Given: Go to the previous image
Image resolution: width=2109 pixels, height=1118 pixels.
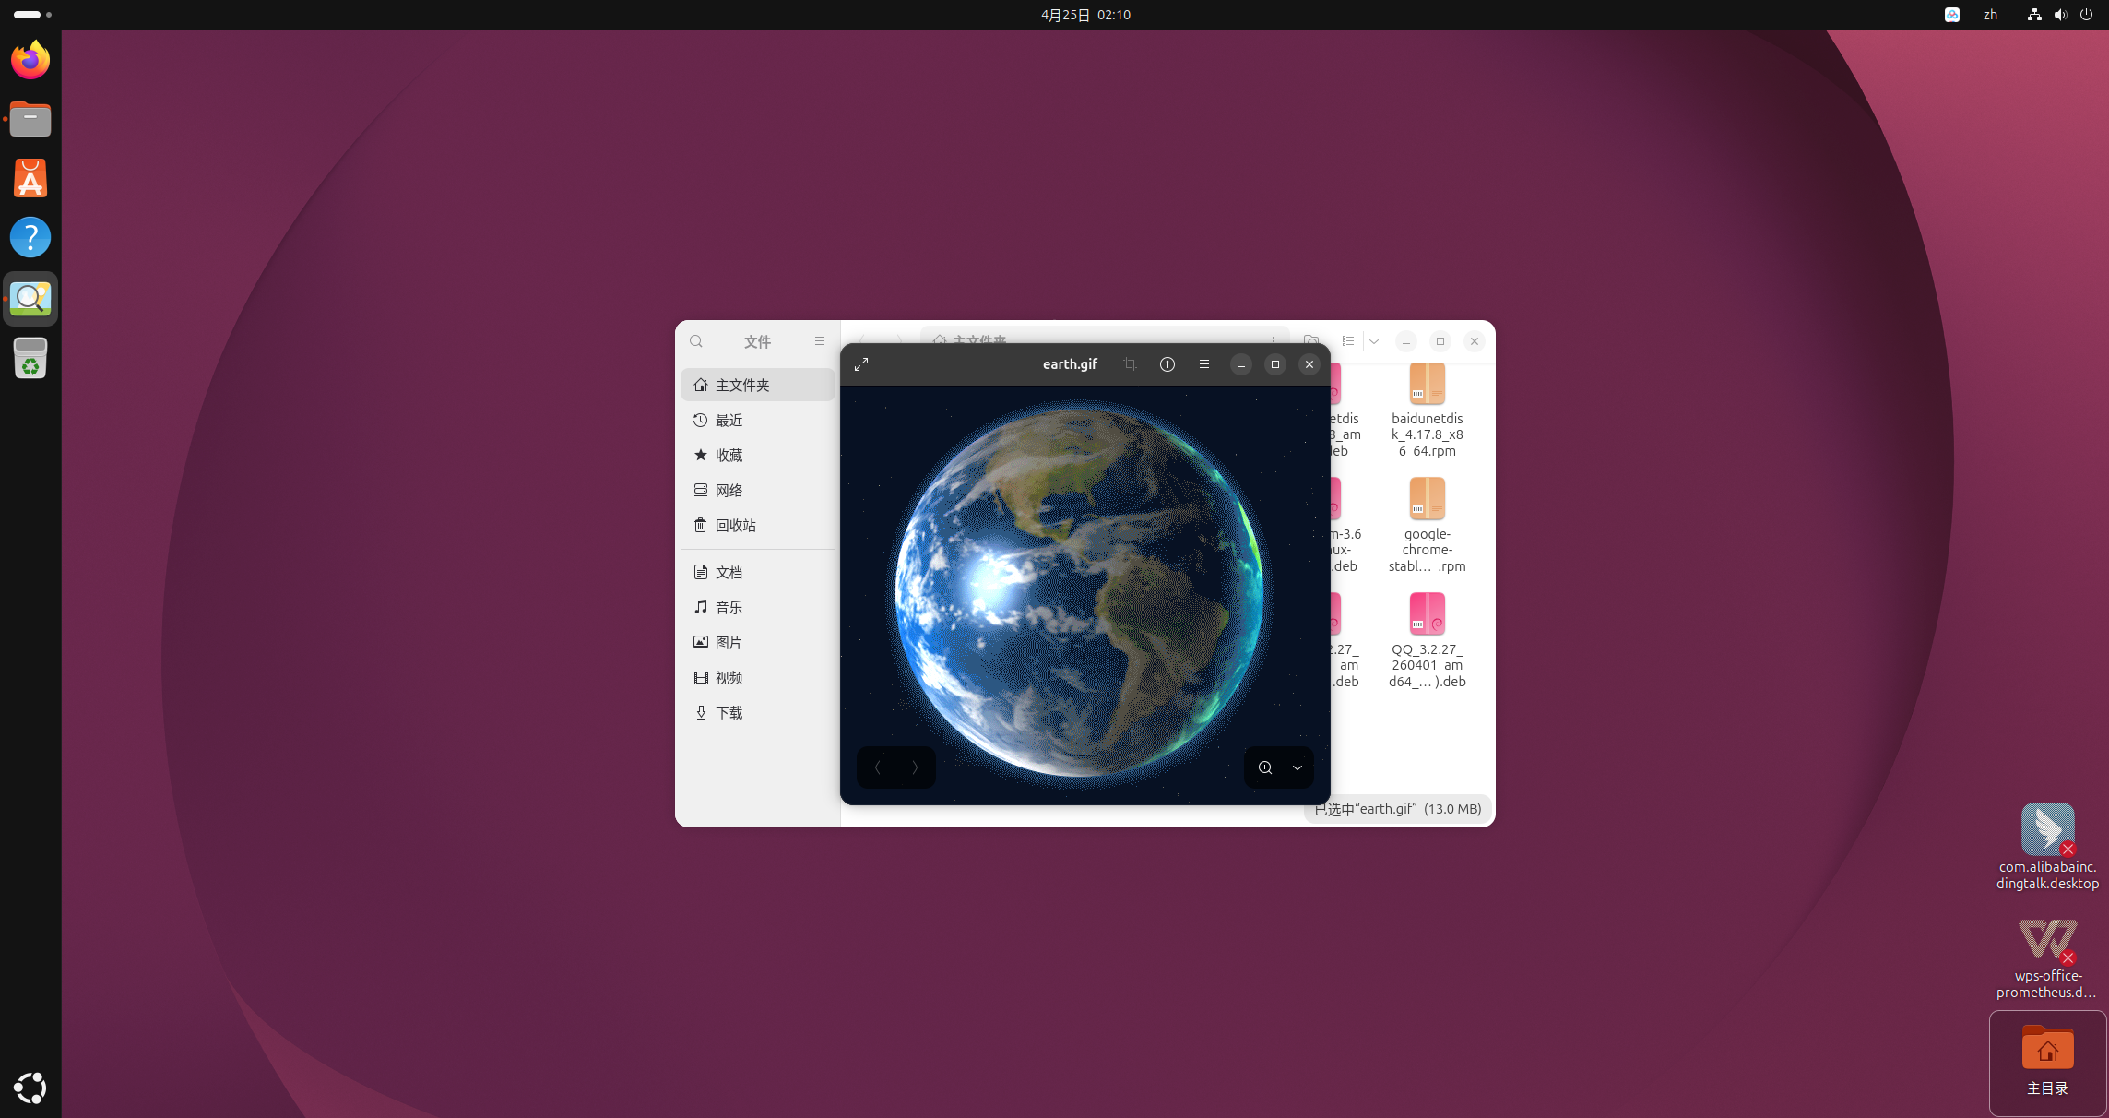Looking at the screenshot, I should coord(877,767).
